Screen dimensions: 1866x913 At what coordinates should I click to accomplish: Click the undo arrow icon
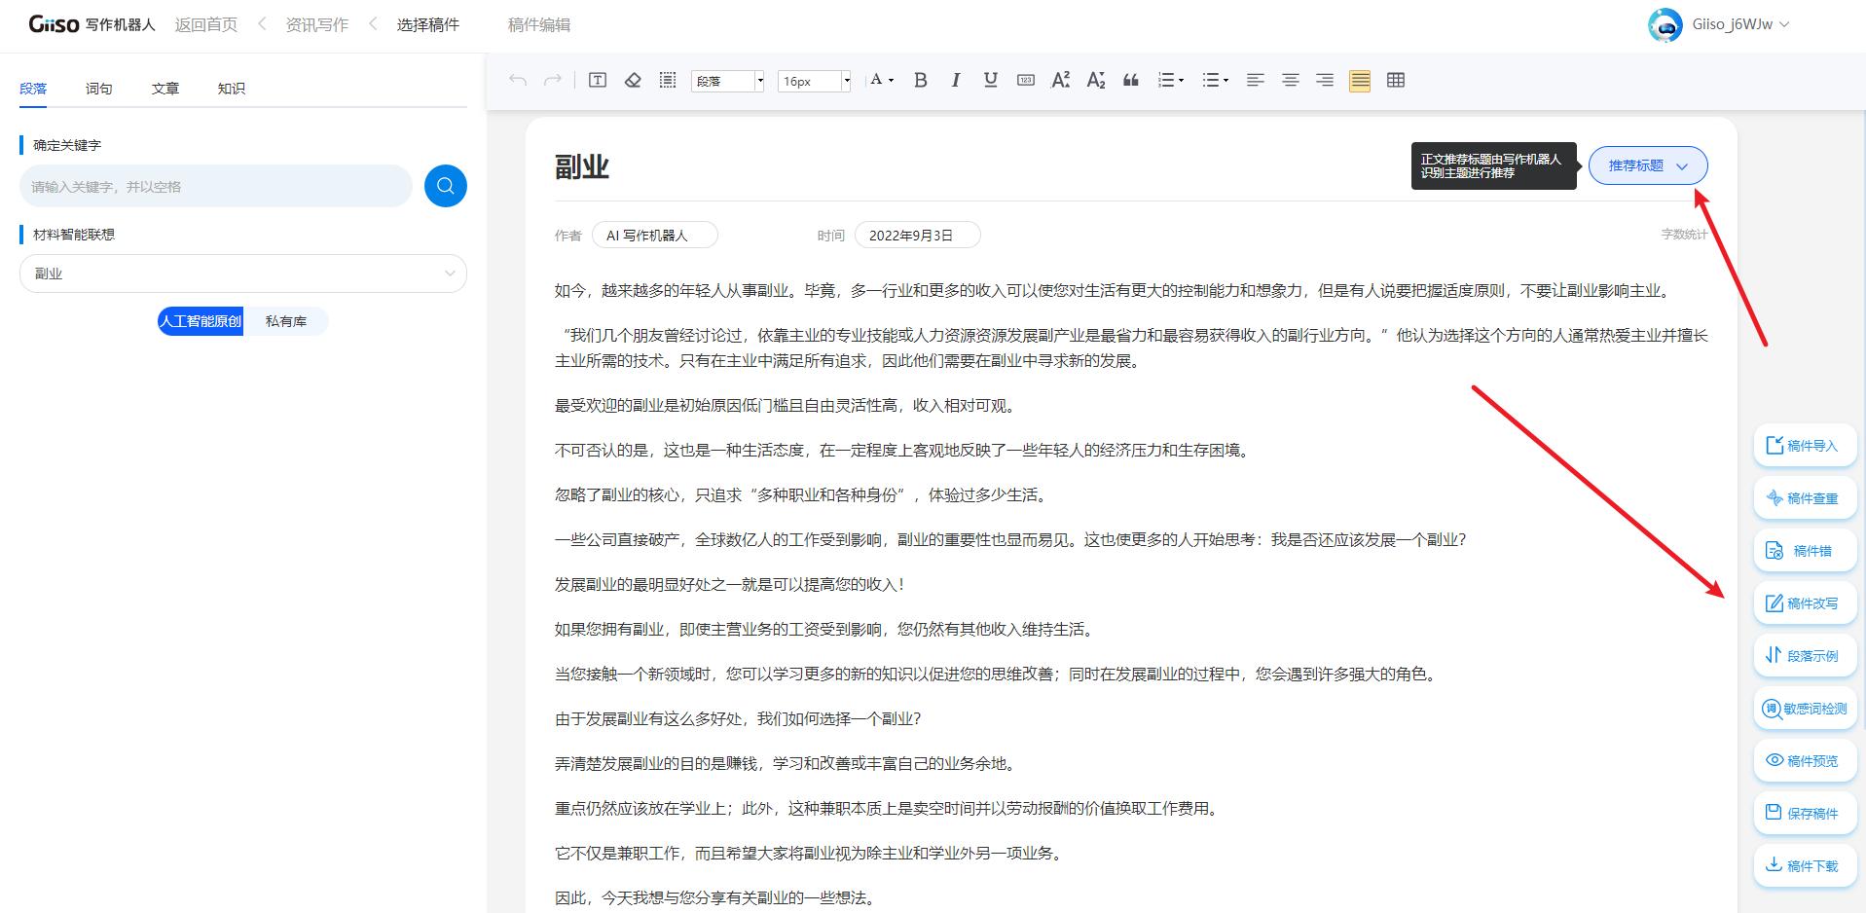click(517, 80)
